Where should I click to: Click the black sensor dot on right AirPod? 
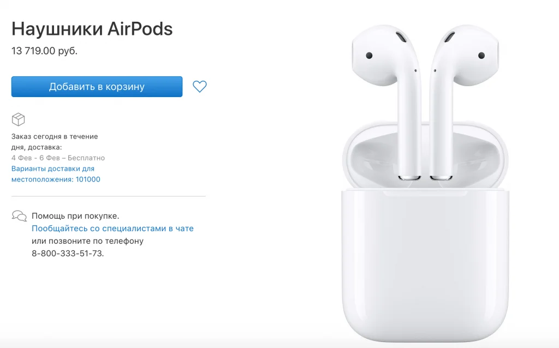[x=481, y=55]
